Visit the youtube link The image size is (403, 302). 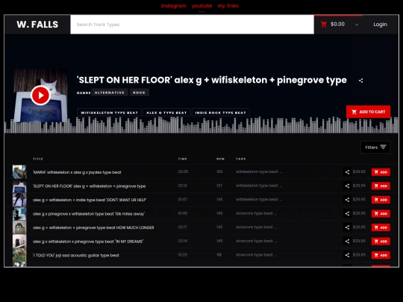(x=201, y=6)
